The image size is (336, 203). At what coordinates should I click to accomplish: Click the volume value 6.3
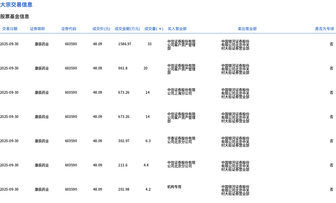pyautogui.click(x=148, y=141)
